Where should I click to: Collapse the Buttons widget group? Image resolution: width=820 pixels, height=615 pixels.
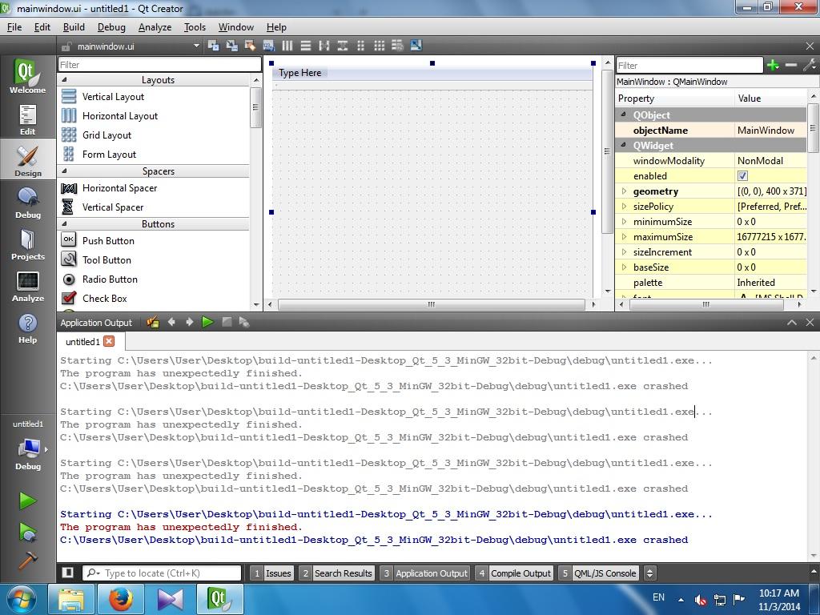(65, 224)
